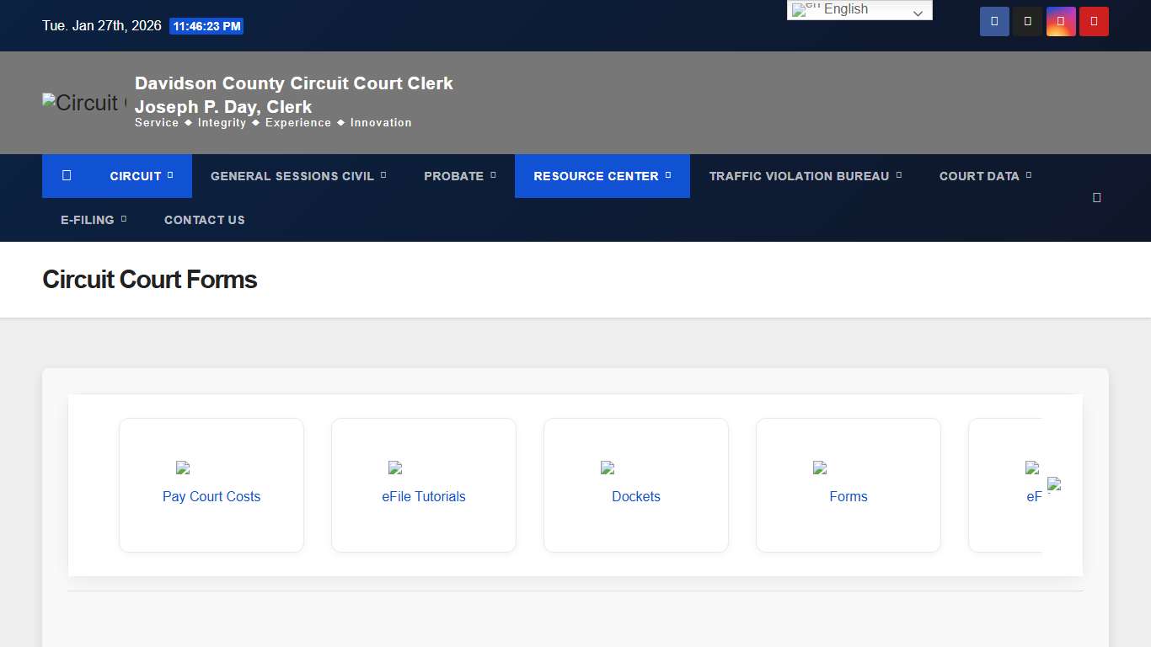This screenshot has width=1151, height=647.
Task: Click the Pay Court Costs card icon
Action: click(182, 468)
